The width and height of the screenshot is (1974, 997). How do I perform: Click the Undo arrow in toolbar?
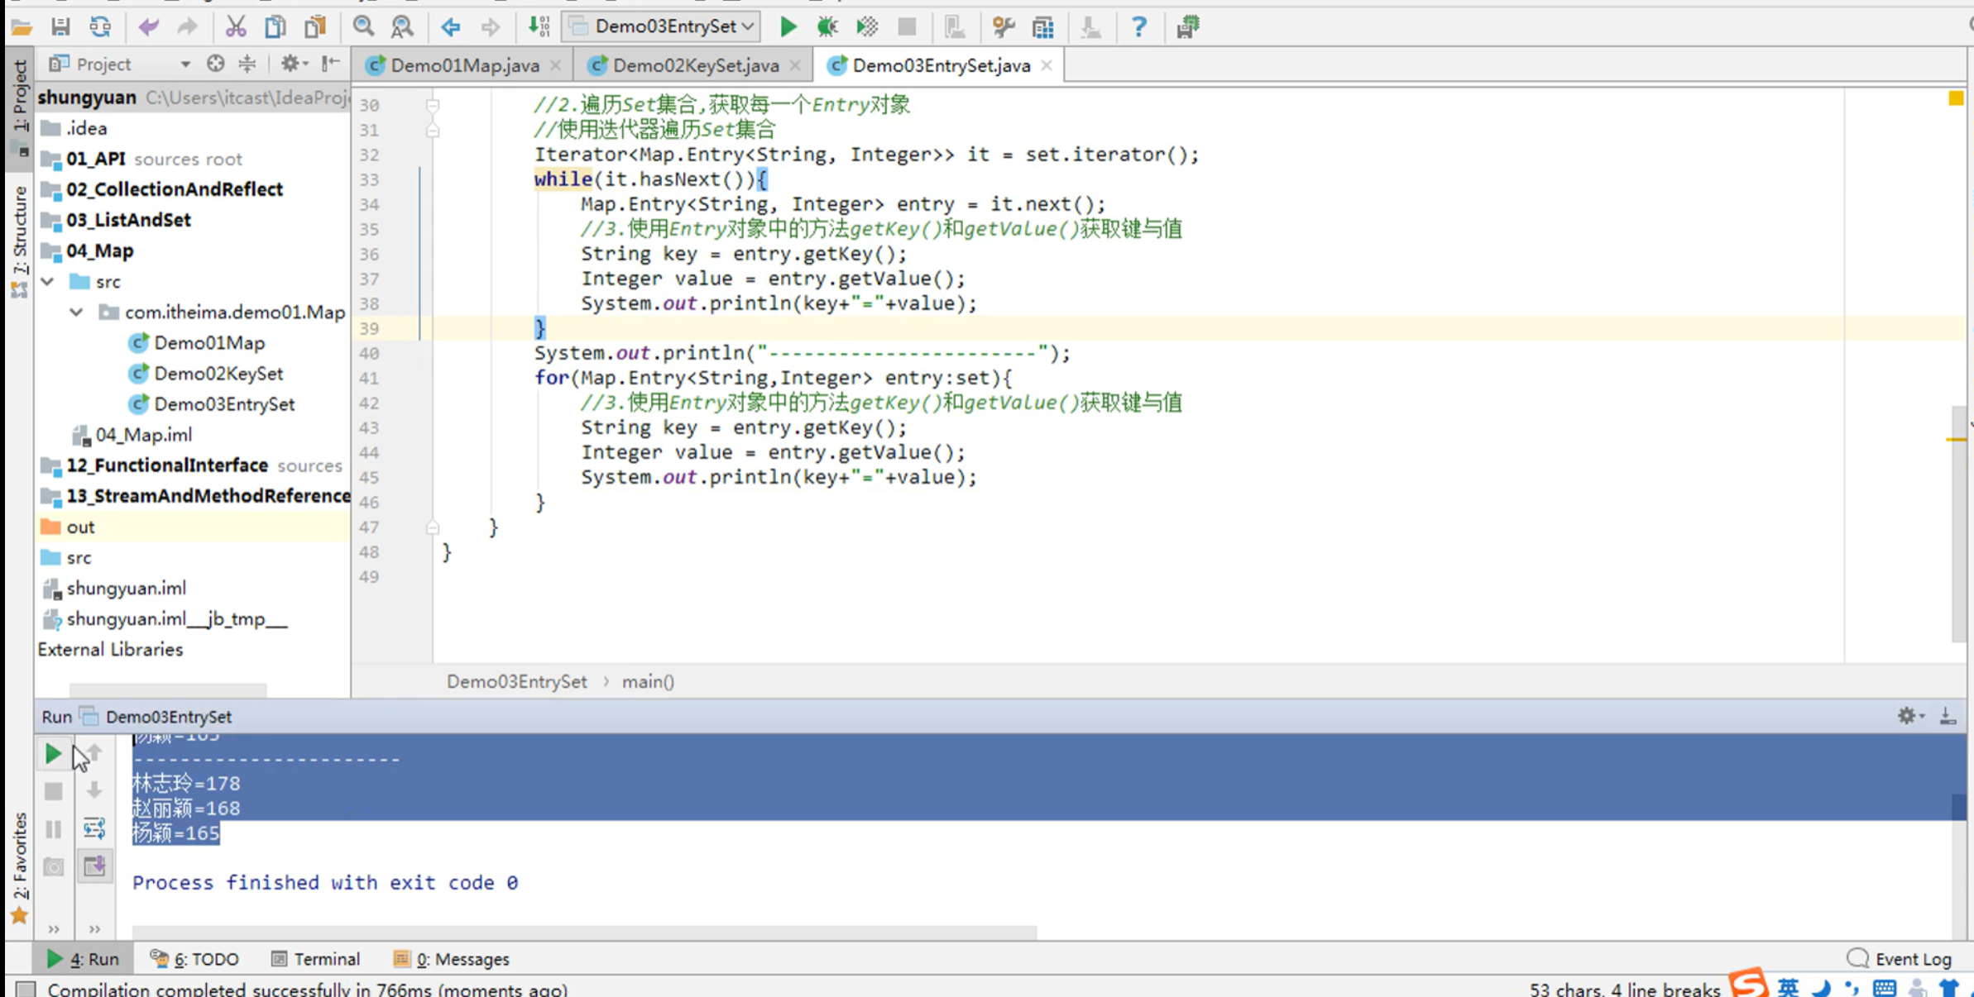(148, 27)
